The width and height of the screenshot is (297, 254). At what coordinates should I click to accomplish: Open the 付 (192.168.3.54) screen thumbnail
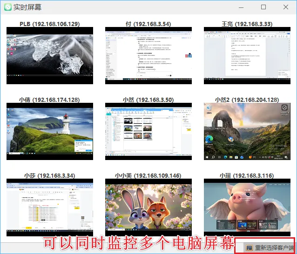(x=148, y=55)
